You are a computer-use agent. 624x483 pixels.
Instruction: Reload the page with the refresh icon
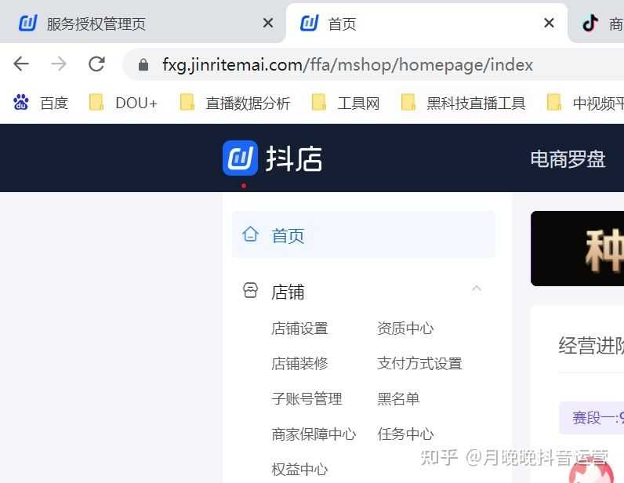click(x=96, y=64)
